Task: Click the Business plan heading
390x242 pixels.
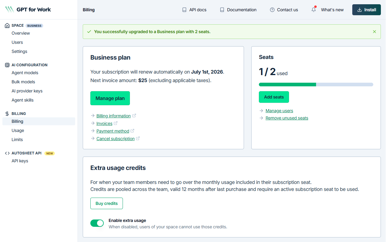Action: click(x=110, y=57)
